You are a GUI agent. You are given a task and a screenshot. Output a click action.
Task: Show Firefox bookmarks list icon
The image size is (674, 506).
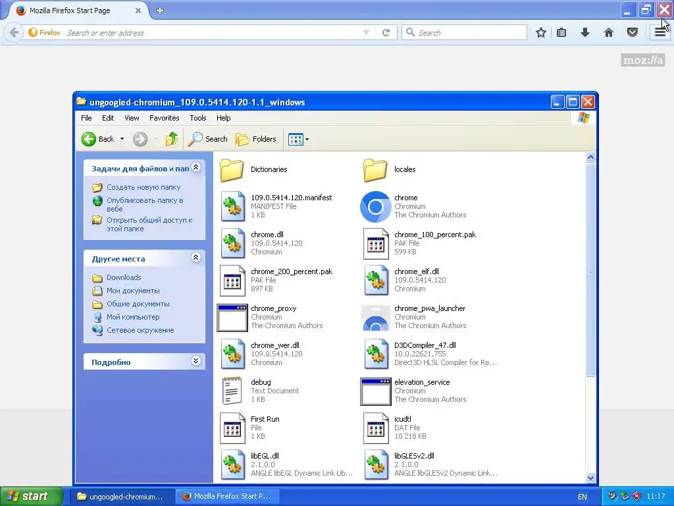point(561,33)
